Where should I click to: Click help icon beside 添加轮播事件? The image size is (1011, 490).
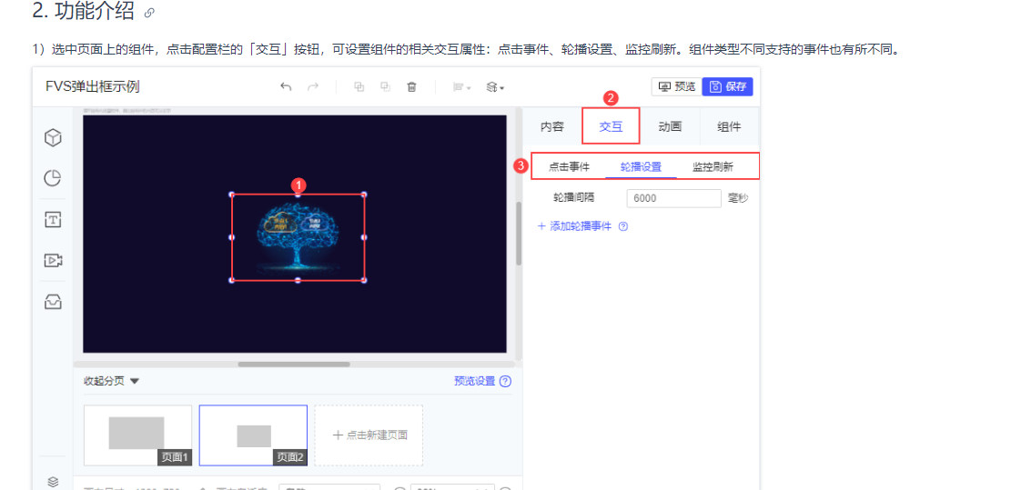[622, 226]
